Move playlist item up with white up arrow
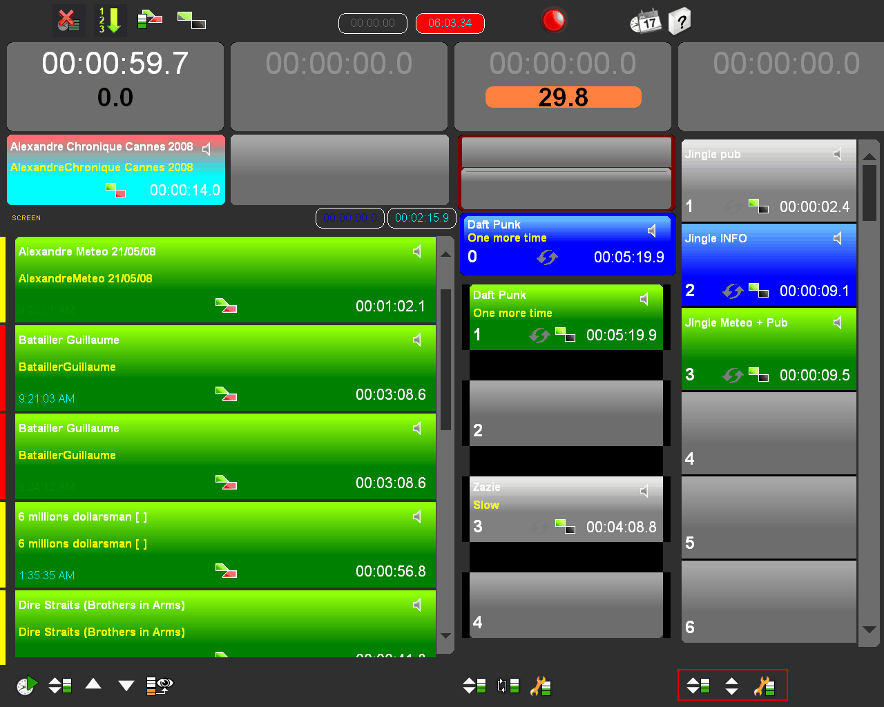 click(x=93, y=684)
